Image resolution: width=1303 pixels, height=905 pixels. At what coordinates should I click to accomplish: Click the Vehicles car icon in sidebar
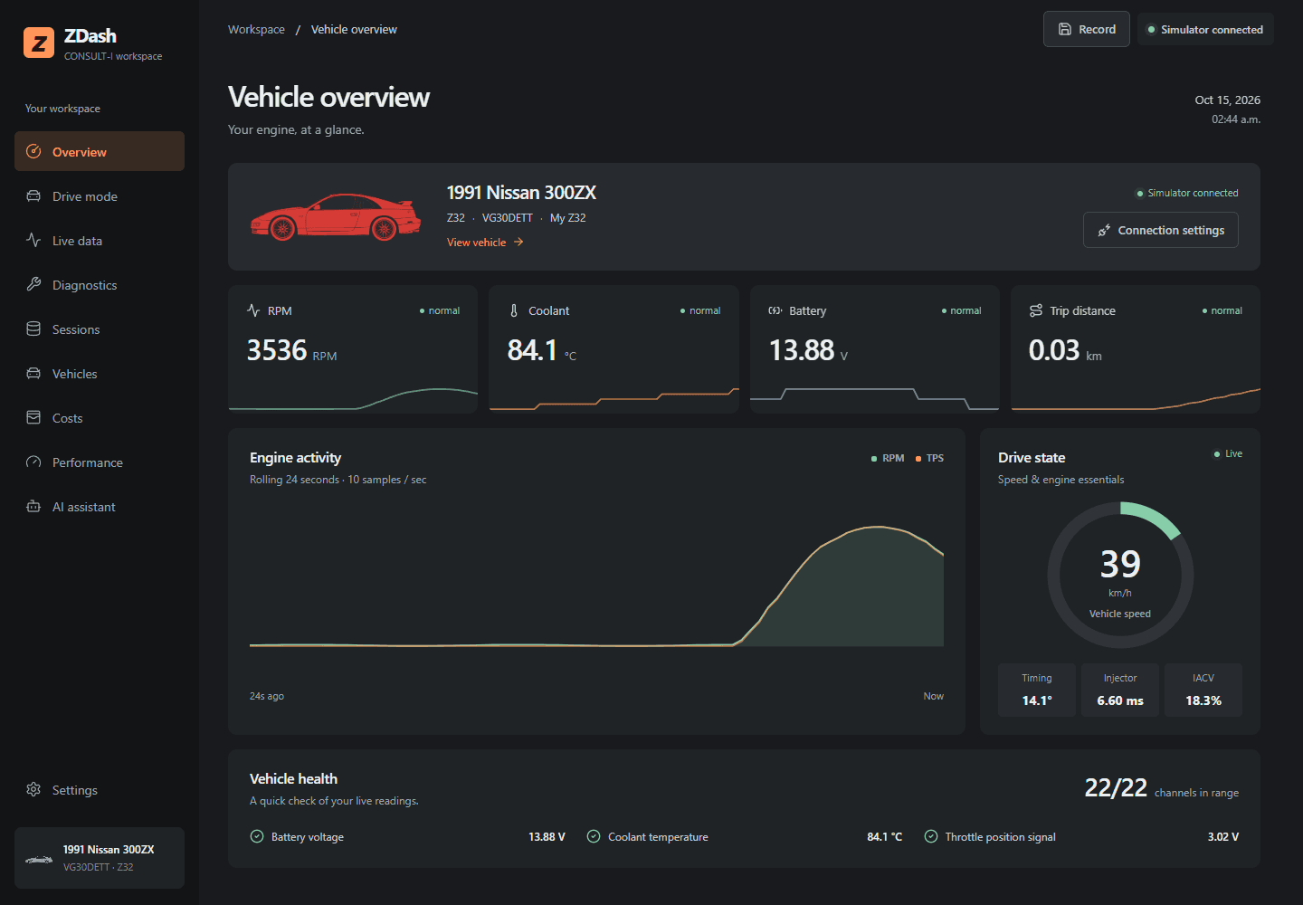(33, 373)
